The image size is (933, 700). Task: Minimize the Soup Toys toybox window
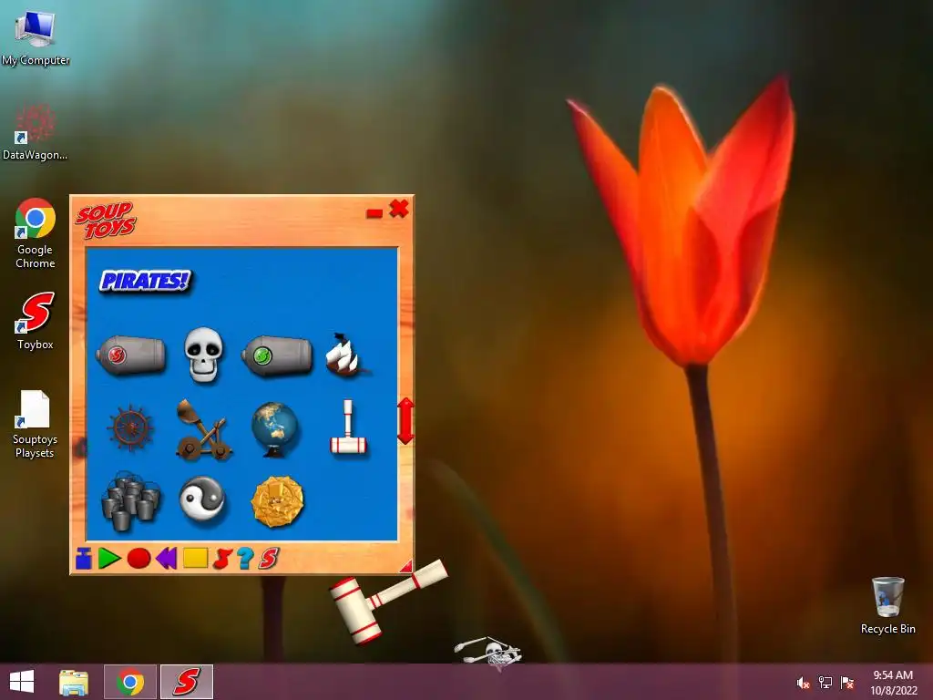[374, 213]
